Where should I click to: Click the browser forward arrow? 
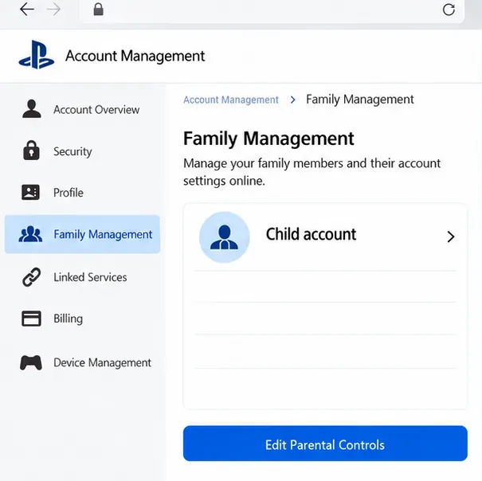(54, 10)
